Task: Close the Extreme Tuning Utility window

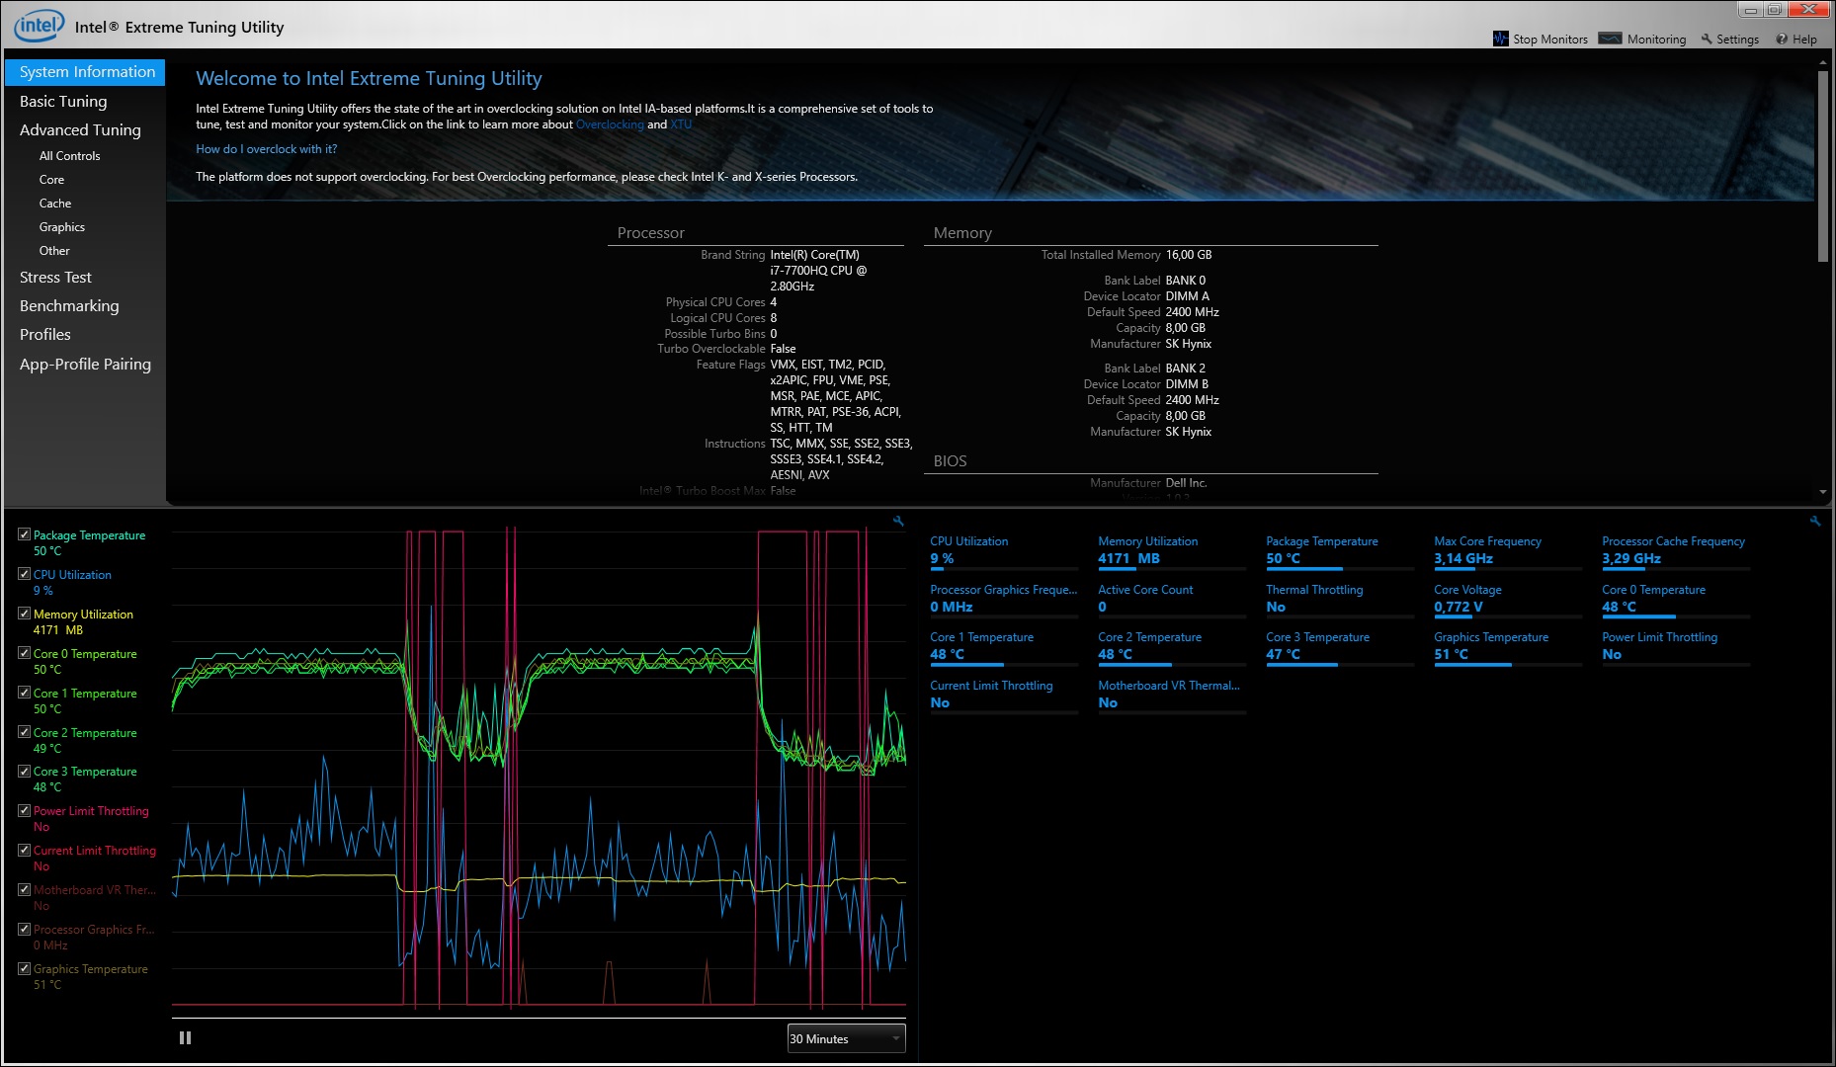Action: [x=1809, y=10]
